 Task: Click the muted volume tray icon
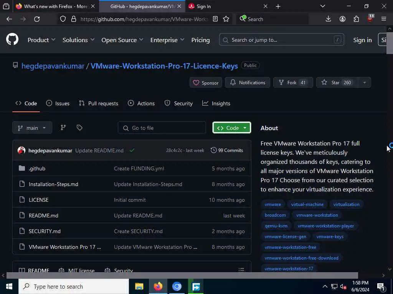coord(343,286)
